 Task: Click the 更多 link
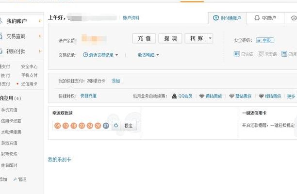[x=291, y=96]
